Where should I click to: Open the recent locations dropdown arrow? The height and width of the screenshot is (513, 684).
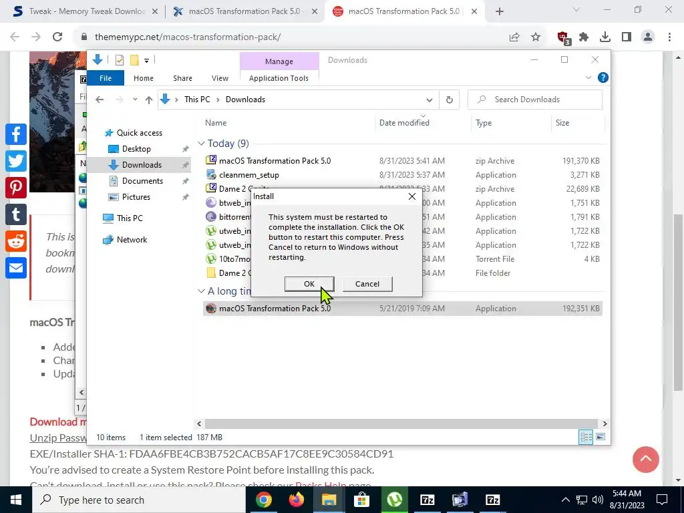pyautogui.click(x=135, y=100)
